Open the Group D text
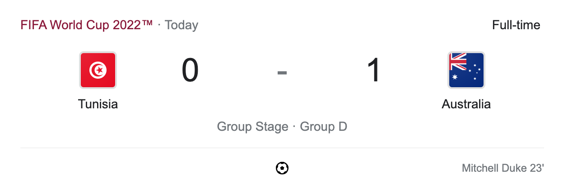The width and height of the screenshot is (563, 187). coord(324,127)
